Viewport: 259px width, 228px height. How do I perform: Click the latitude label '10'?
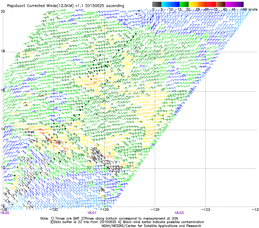point(3,206)
